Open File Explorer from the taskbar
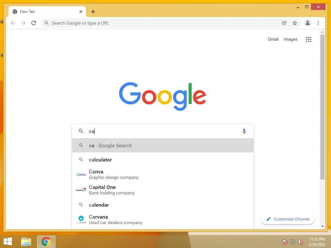Image resolution: width=331 pixels, height=248 pixels. [26, 242]
